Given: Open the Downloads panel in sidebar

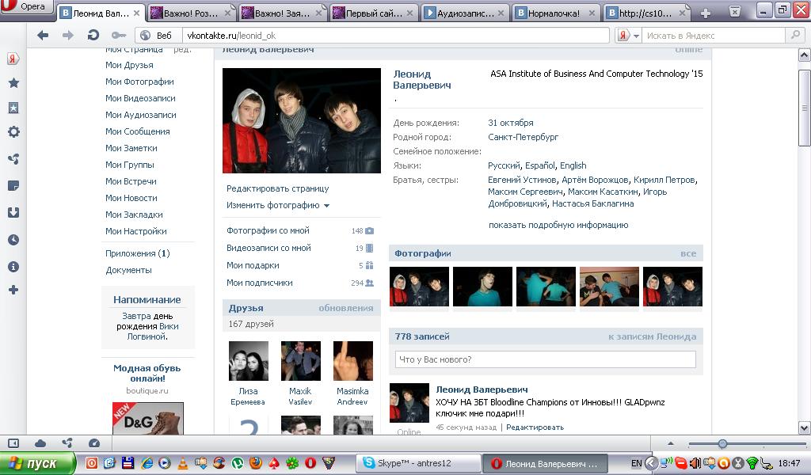Looking at the screenshot, I should coord(13,213).
